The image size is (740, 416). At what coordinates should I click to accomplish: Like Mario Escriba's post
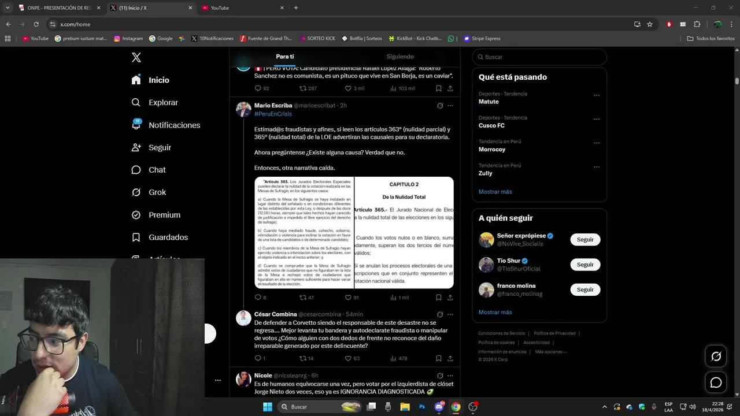352,298
